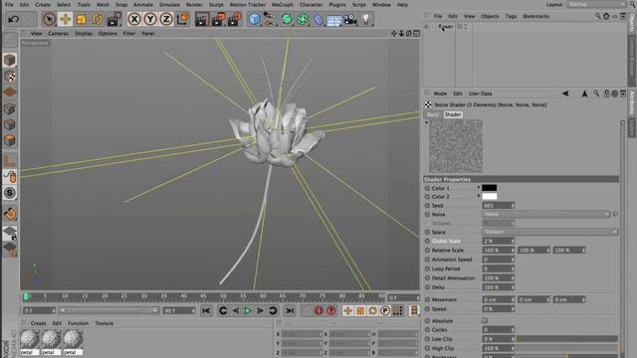This screenshot has height=358, width=637.
Task: Toggle the Y axis lock
Action: tap(150, 19)
